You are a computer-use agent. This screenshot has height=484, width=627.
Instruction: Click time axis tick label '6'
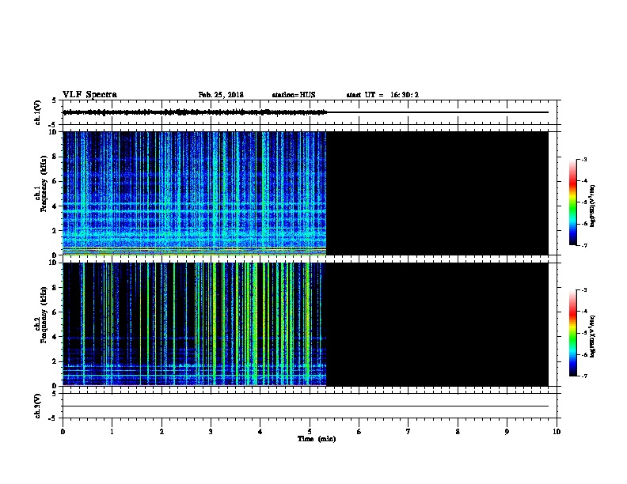tap(359, 432)
